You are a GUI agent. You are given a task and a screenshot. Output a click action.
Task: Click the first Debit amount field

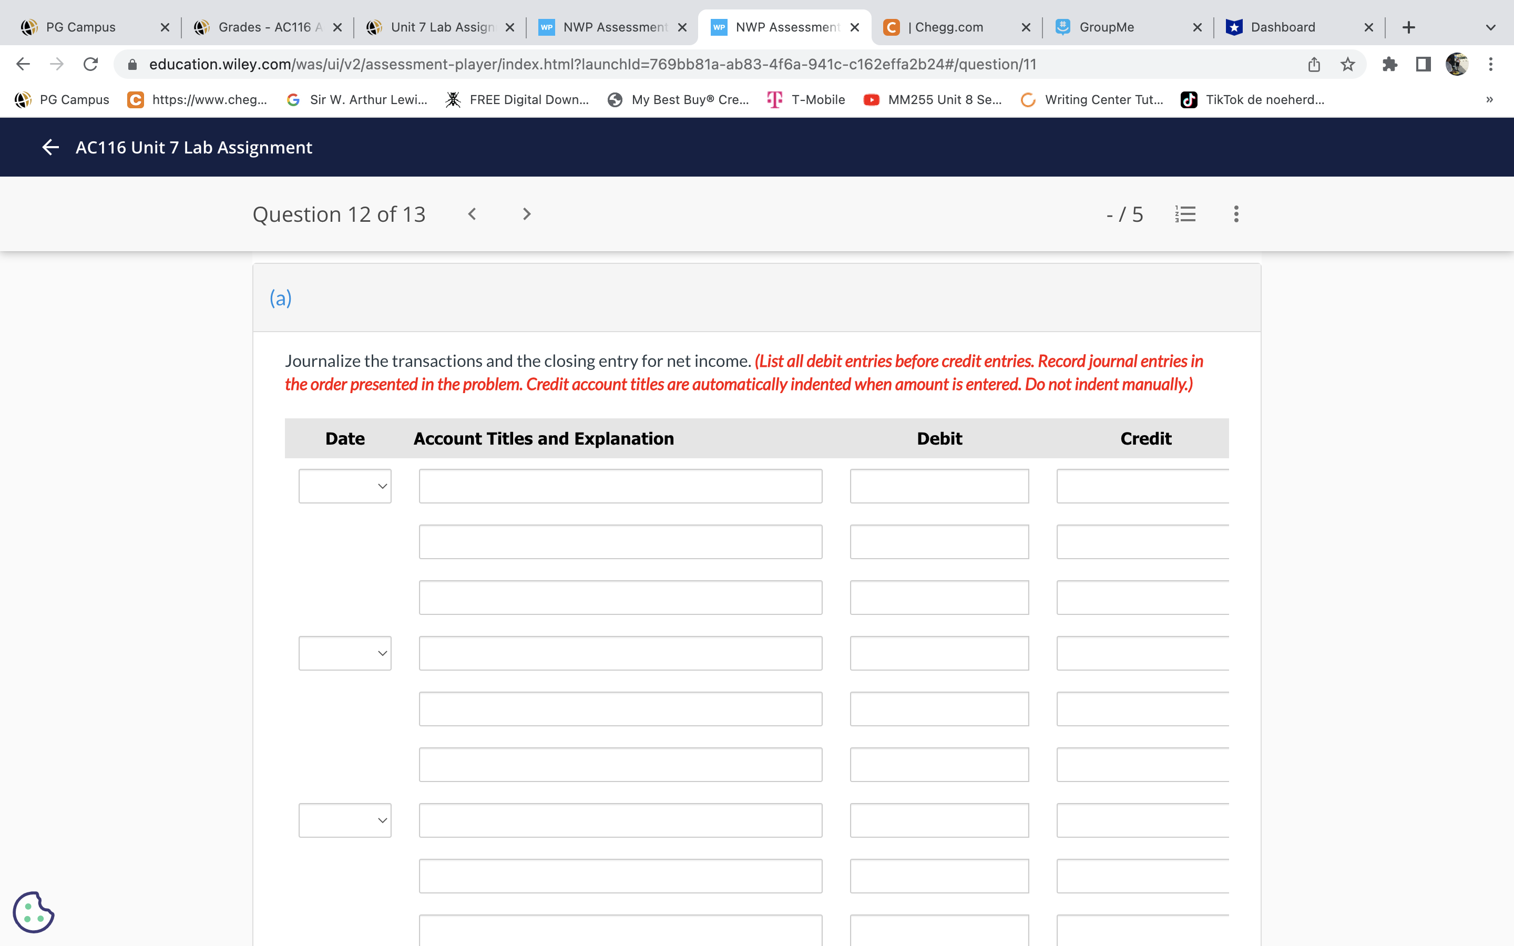point(939,486)
